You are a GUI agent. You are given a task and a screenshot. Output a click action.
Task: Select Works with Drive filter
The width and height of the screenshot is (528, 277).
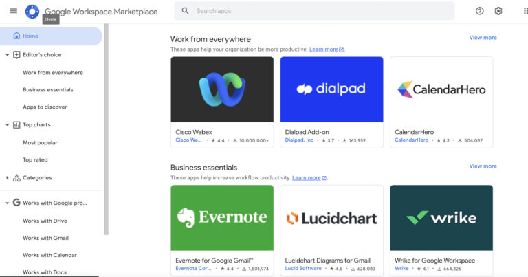point(45,221)
